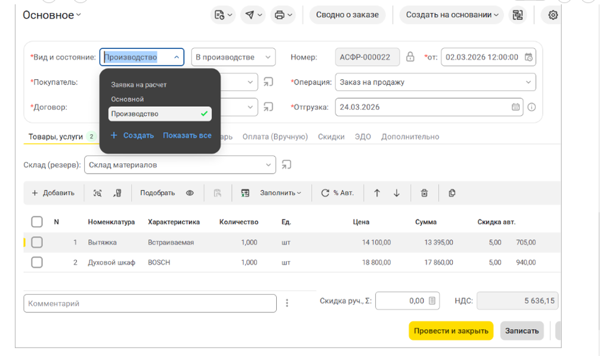Open settings gear icon
The height and width of the screenshot is (356, 600).
tap(552, 15)
